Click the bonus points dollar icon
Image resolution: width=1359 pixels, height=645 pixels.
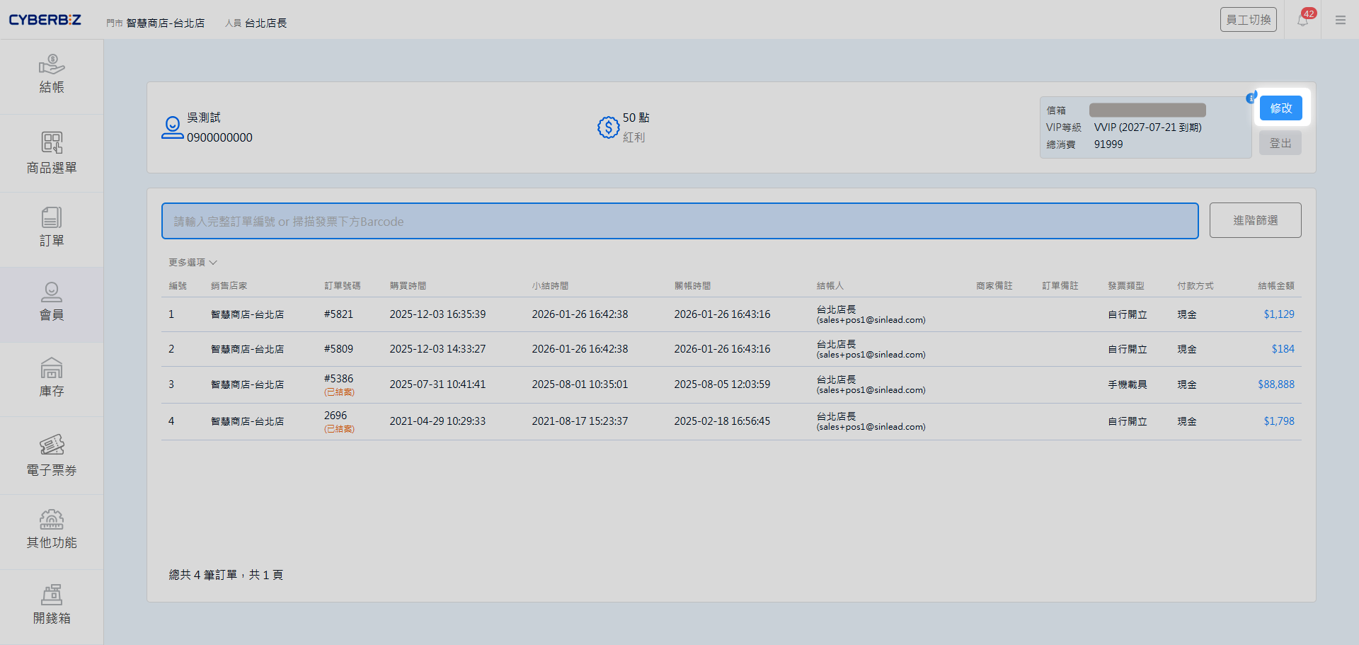pyautogui.click(x=608, y=127)
